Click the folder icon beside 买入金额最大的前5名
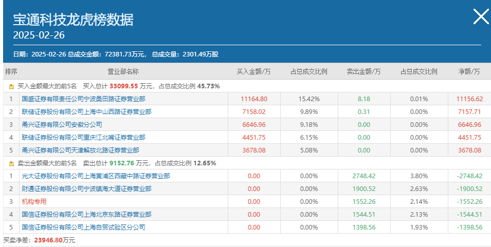This screenshot has height=247, width=491. [x=12, y=86]
